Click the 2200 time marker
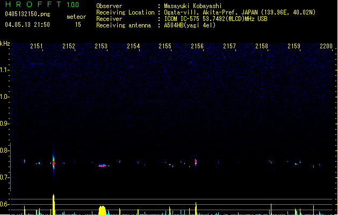 (326, 46)
